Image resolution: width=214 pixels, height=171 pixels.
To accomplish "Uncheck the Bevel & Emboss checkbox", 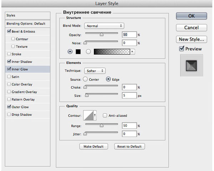I will pyautogui.click(x=9, y=31).
